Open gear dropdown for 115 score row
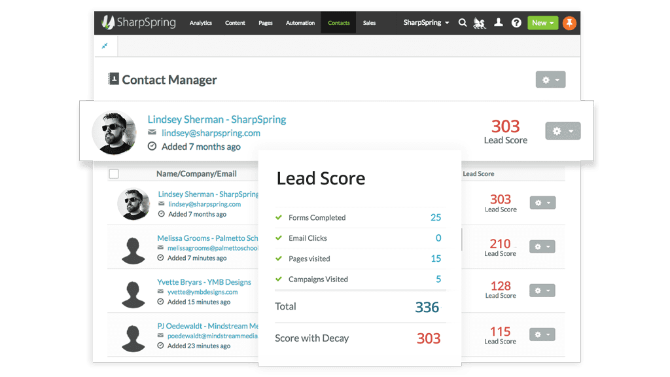Viewport: 670px width, 377px height. 542,334
